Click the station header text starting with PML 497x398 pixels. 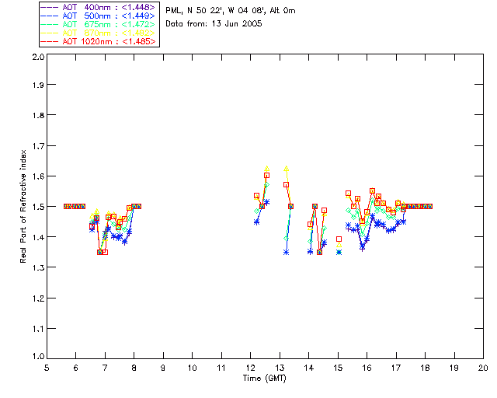click(x=231, y=11)
